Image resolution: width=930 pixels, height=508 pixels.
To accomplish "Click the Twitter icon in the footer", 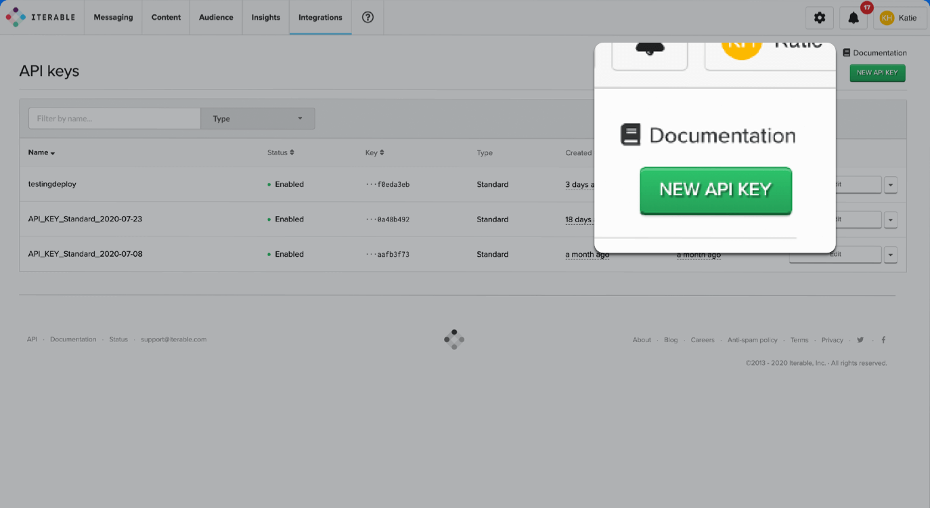I will (860, 340).
